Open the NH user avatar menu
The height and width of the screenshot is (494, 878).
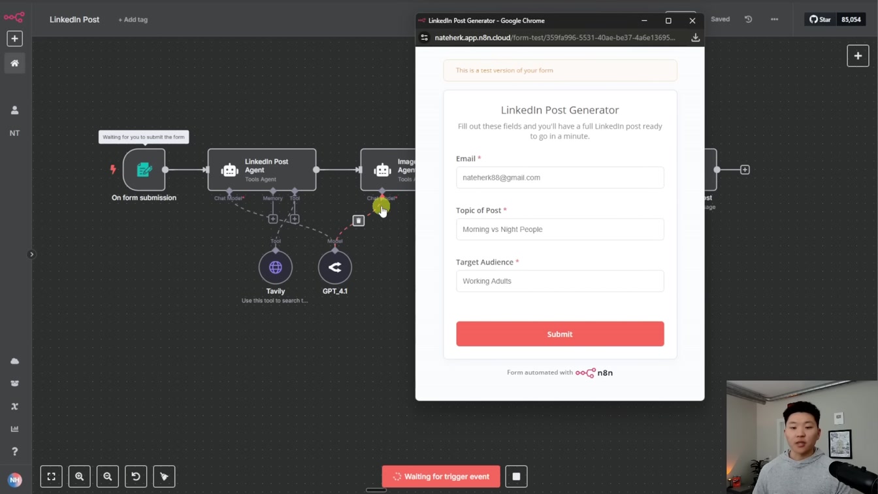(x=14, y=480)
